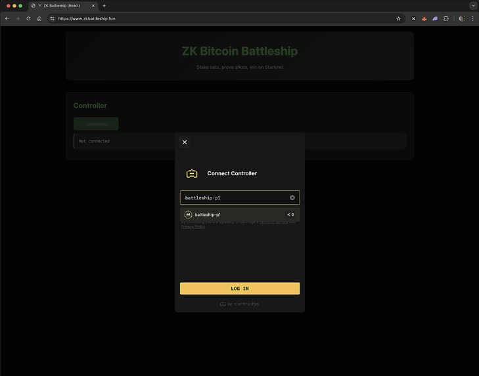Reload the zkbattleship page
This screenshot has height=376, width=479.
coord(28,18)
